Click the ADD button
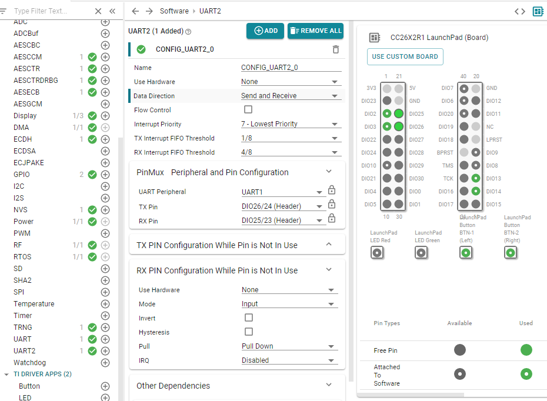This screenshot has height=401, width=547. (265, 31)
